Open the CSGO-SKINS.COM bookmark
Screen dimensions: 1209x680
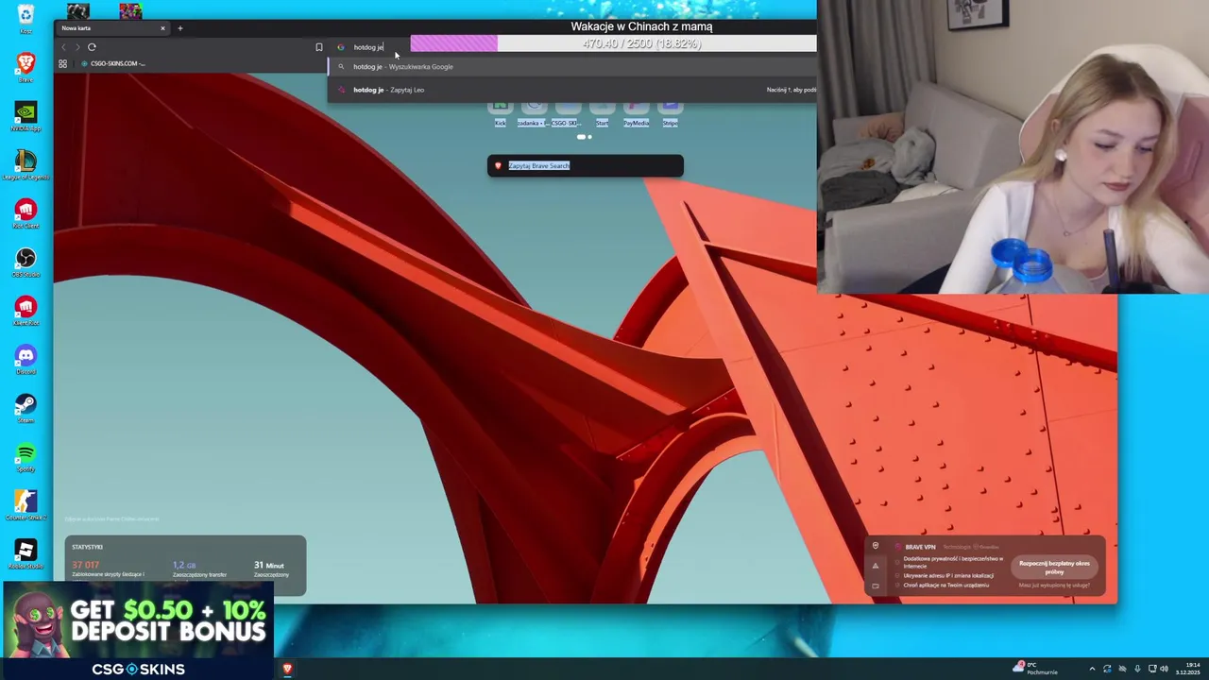pos(113,63)
